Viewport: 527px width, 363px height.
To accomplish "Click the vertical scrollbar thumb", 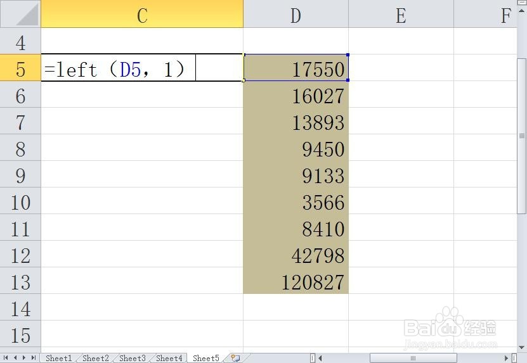I will [x=522, y=136].
